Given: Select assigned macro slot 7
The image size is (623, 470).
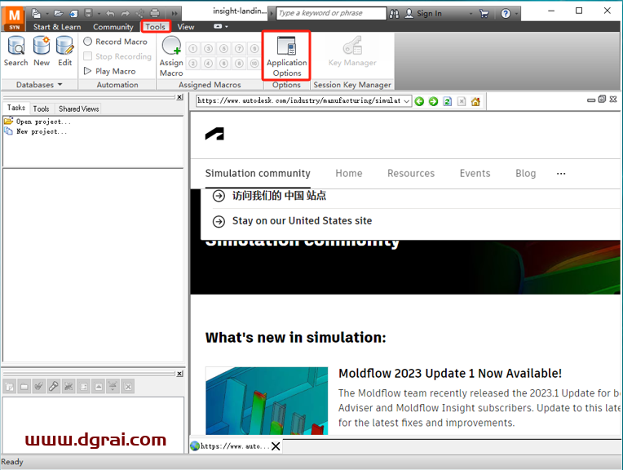Looking at the screenshot, I should pyautogui.click(x=239, y=49).
